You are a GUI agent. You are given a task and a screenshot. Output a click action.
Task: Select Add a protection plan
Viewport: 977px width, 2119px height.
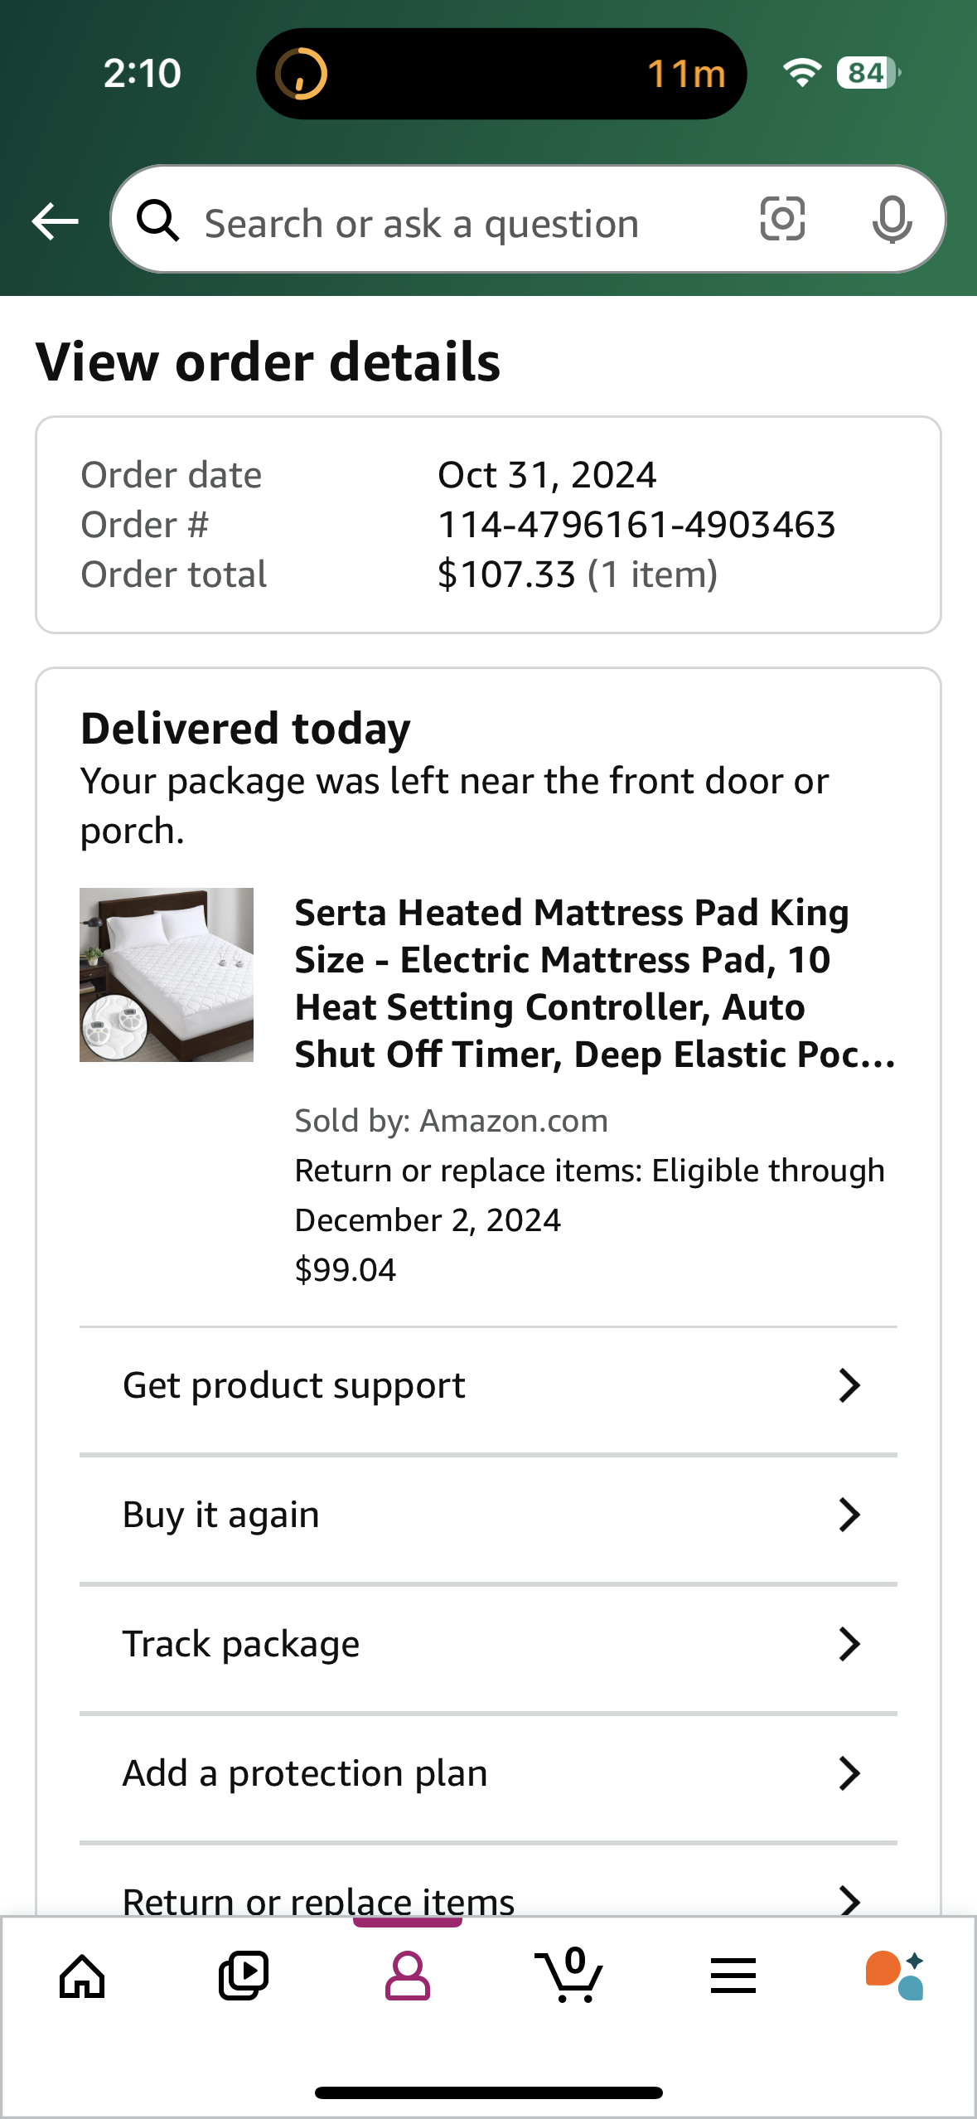point(488,1773)
